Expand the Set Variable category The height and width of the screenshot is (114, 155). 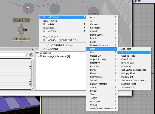click(x=102, y=77)
